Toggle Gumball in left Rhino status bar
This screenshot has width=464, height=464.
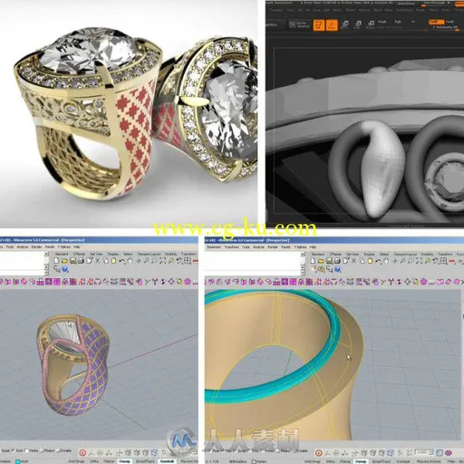167,461
